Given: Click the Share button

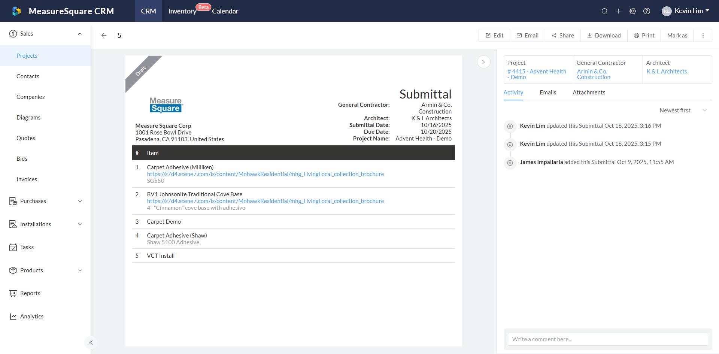Looking at the screenshot, I should pyautogui.click(x=562, y=36).
